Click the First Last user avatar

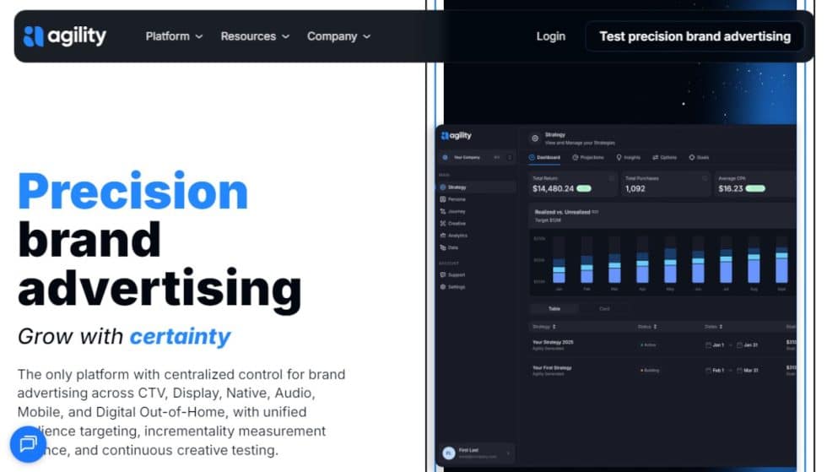[449, 453]
